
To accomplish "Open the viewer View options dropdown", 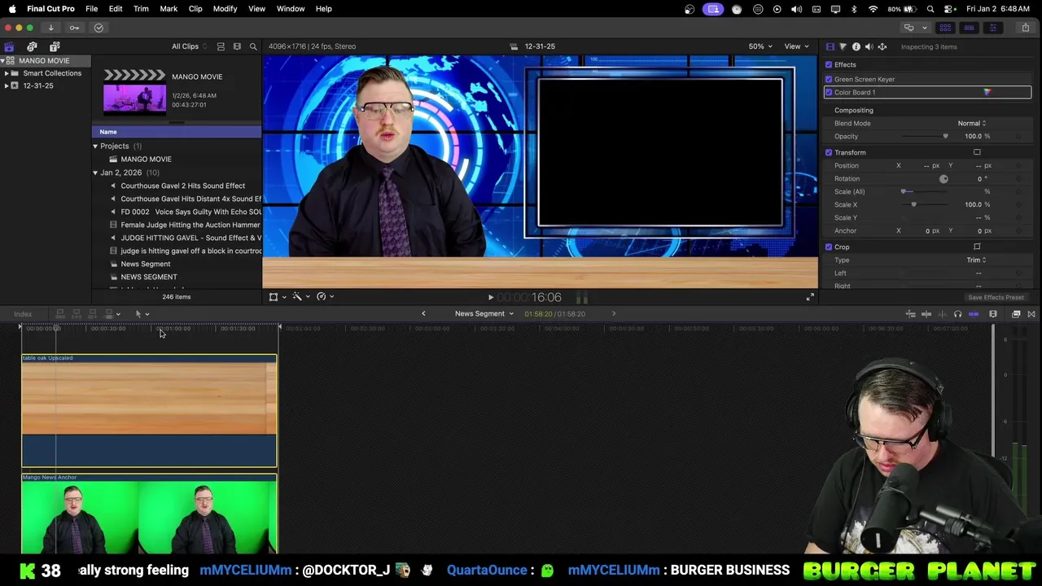I will tap(796, 46).
